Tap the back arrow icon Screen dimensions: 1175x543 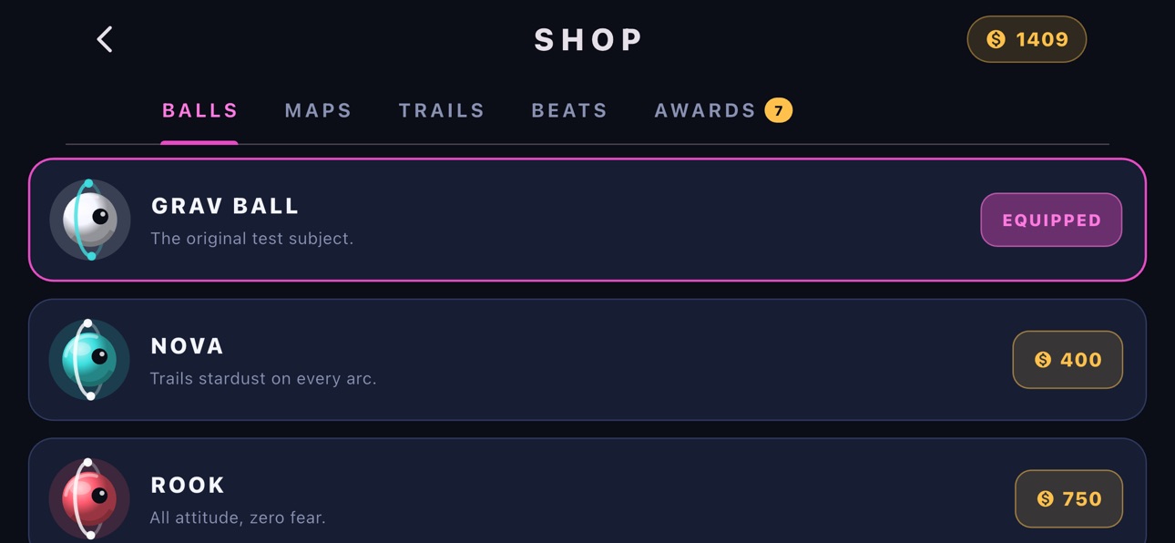pos(105,39)
